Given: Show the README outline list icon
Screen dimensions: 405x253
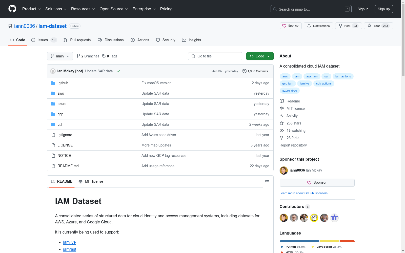Looking at the screenshot, I should (267, 182).
